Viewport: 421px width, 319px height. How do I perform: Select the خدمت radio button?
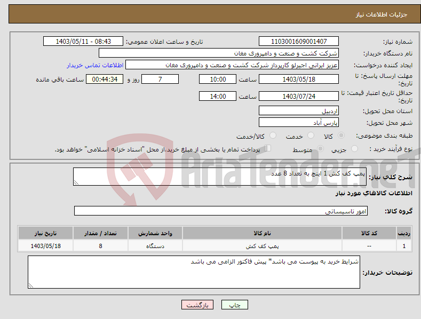coord(311,135)
